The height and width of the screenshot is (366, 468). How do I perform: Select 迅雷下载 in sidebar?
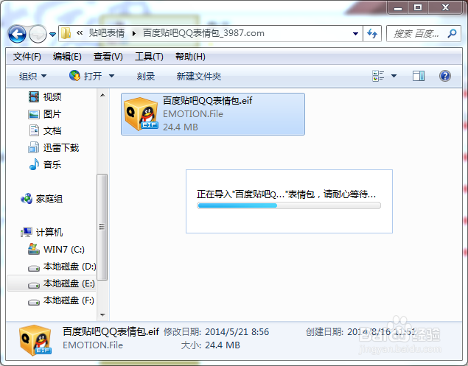point(61,148)
